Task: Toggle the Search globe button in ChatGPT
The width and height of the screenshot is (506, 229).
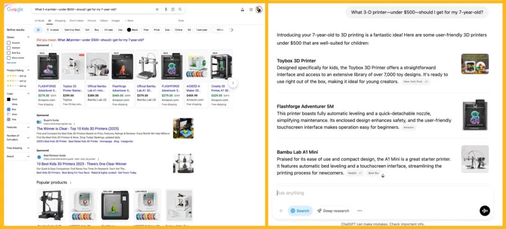Action: pyautogui.click(x=300, y=211)
